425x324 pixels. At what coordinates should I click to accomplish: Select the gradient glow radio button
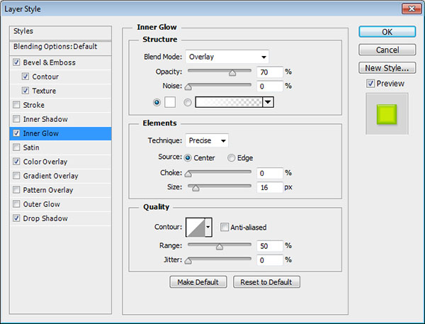point(188,102)
